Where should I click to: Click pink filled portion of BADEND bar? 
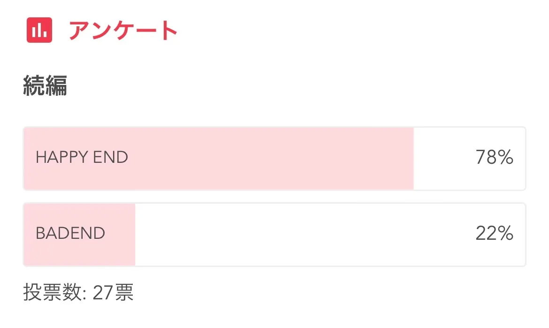[120, 234]
